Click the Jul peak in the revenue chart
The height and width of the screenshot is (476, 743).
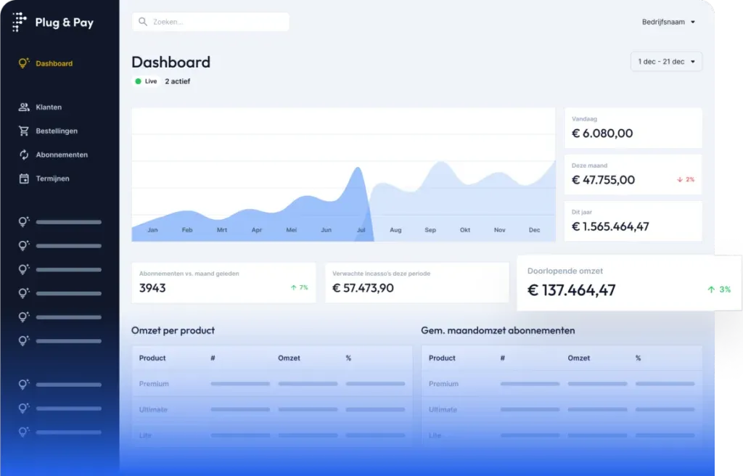point(357,171)
